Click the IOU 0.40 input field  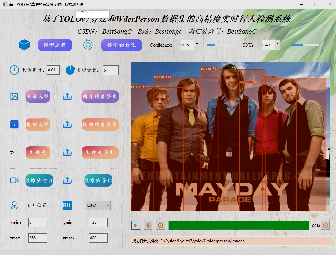tap(268, 45)
